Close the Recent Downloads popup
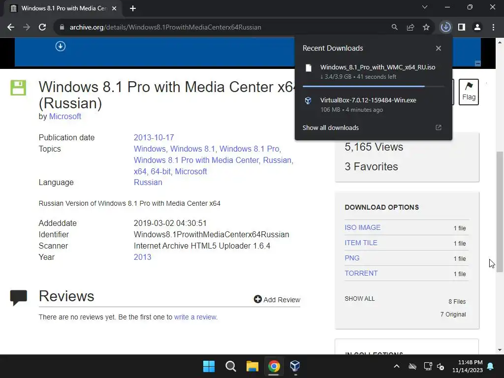The image size is (504, 378). coord(439,48)
